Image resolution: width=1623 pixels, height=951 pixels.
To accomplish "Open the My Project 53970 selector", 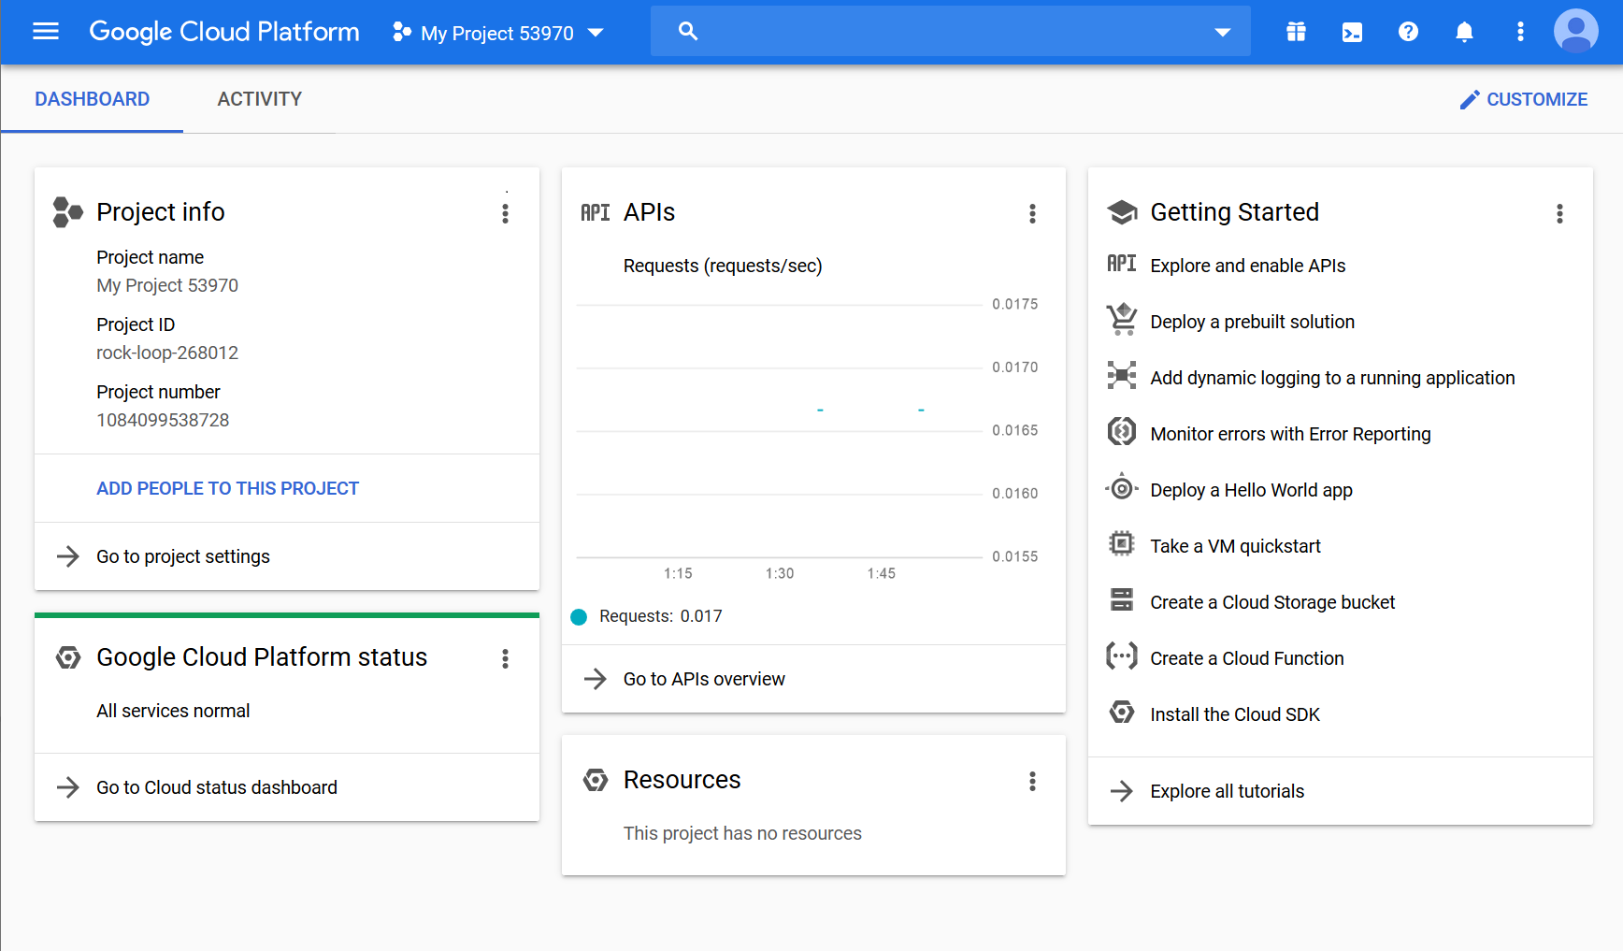I will [x=498, y=33].
